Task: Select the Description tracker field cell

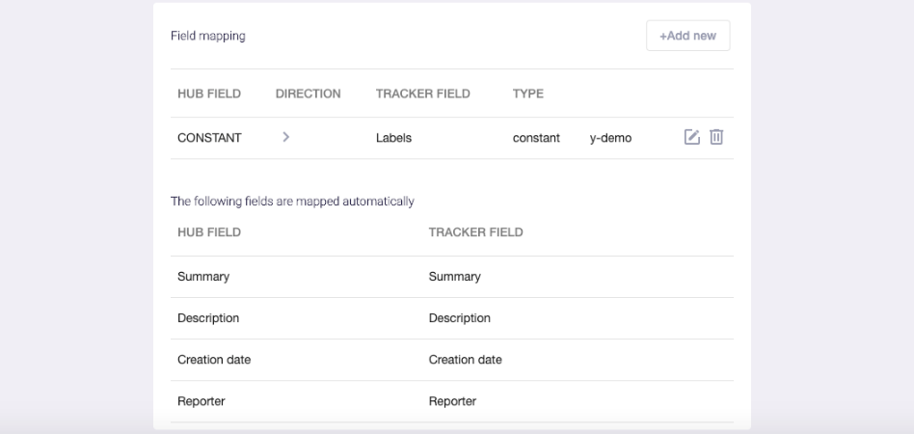Action: (x=460, y=318)
